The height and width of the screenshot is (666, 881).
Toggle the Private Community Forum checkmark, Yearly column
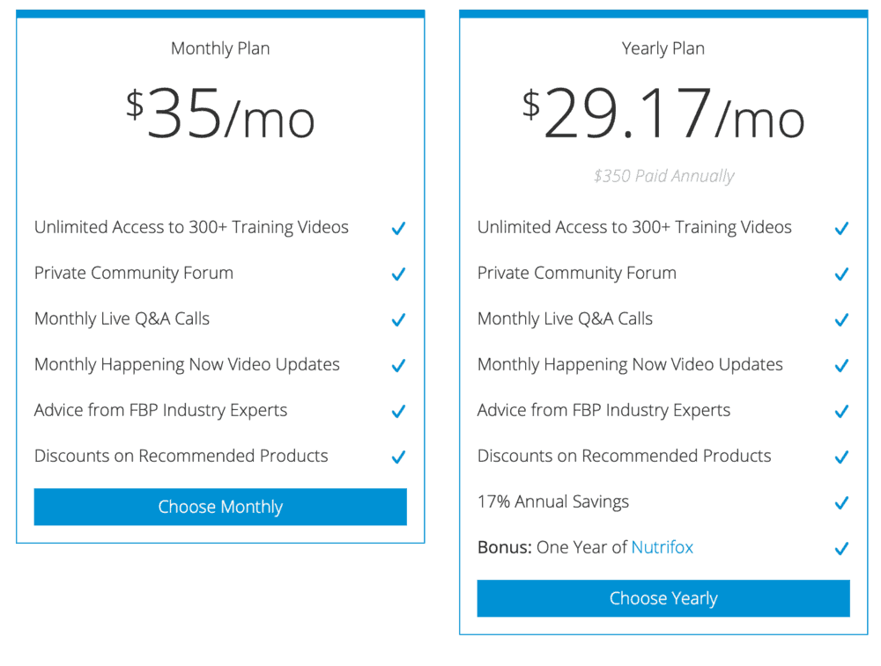pos(841,274)
